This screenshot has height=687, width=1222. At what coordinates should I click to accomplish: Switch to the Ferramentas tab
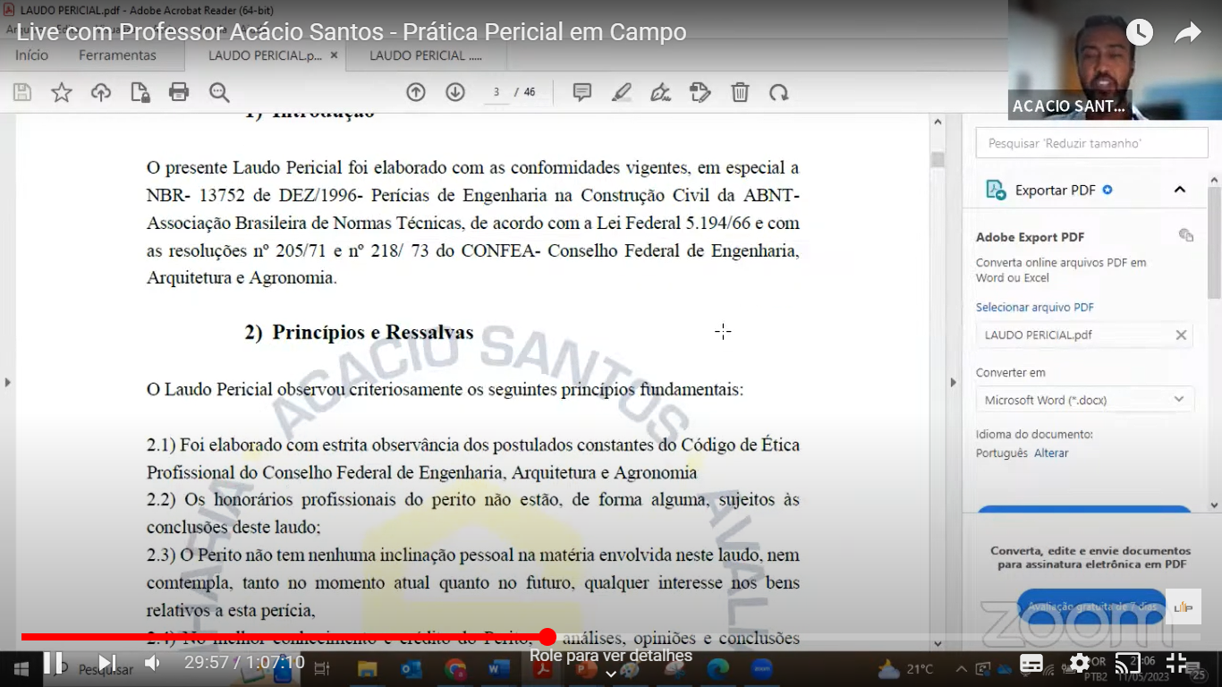pos(117,55)
